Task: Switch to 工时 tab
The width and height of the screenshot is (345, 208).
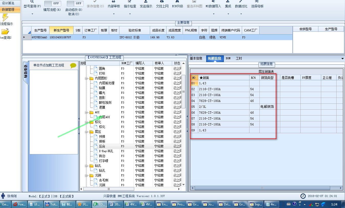Action: pyautogui.click(x=239, y=59)
